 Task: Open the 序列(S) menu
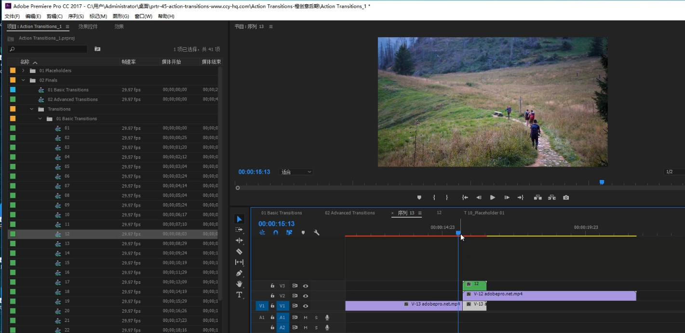[x=76, y=16]
